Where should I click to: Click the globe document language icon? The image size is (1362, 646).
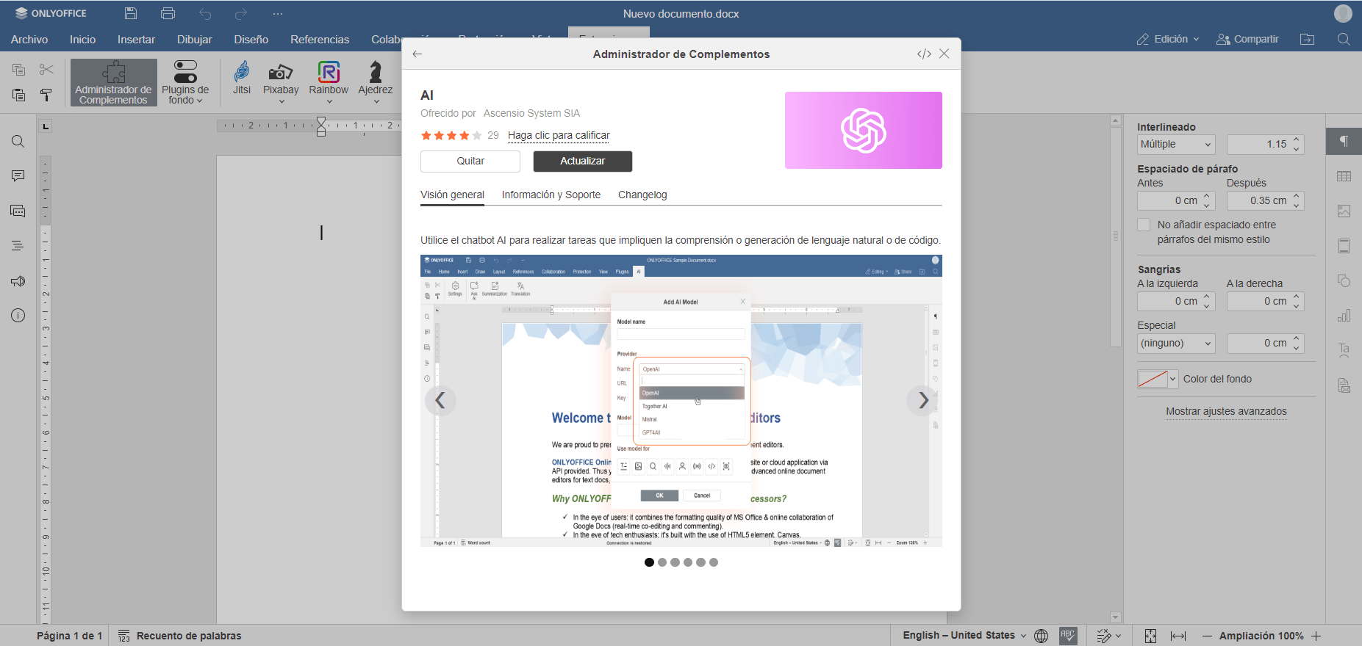[x=1042, y=636]
